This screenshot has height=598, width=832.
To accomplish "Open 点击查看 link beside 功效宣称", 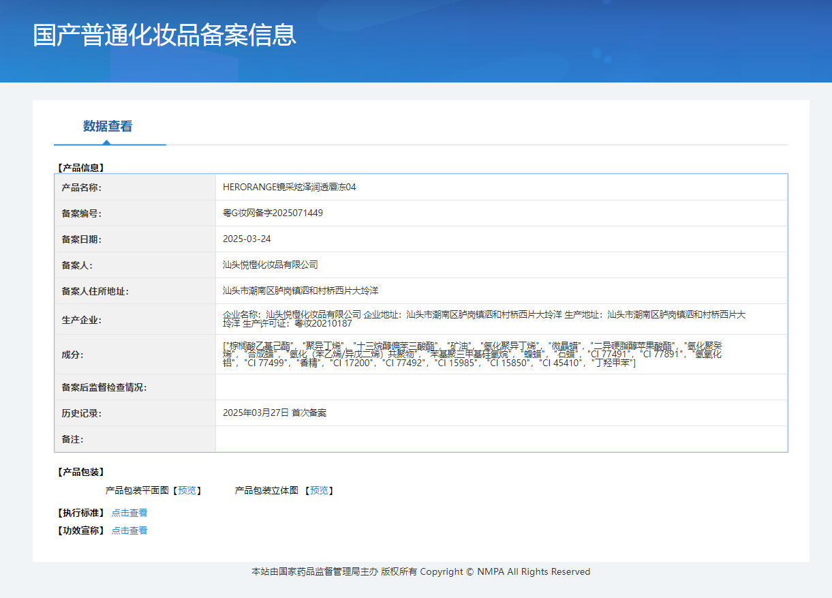I will (129, 530).
